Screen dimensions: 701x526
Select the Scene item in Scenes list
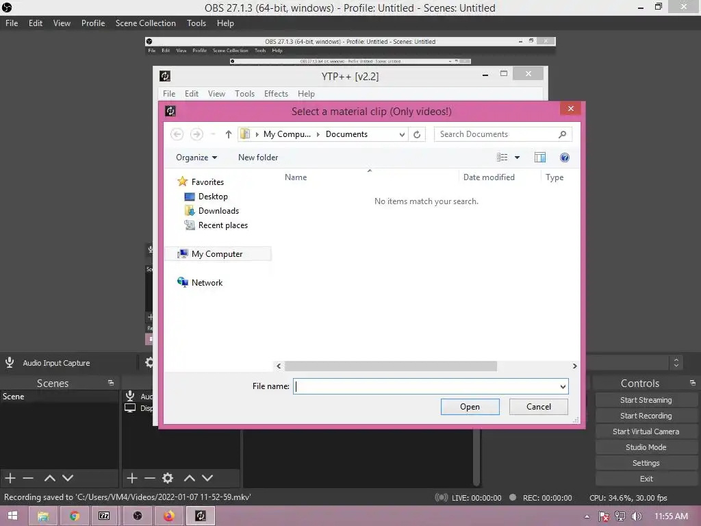tap(59, 397)
